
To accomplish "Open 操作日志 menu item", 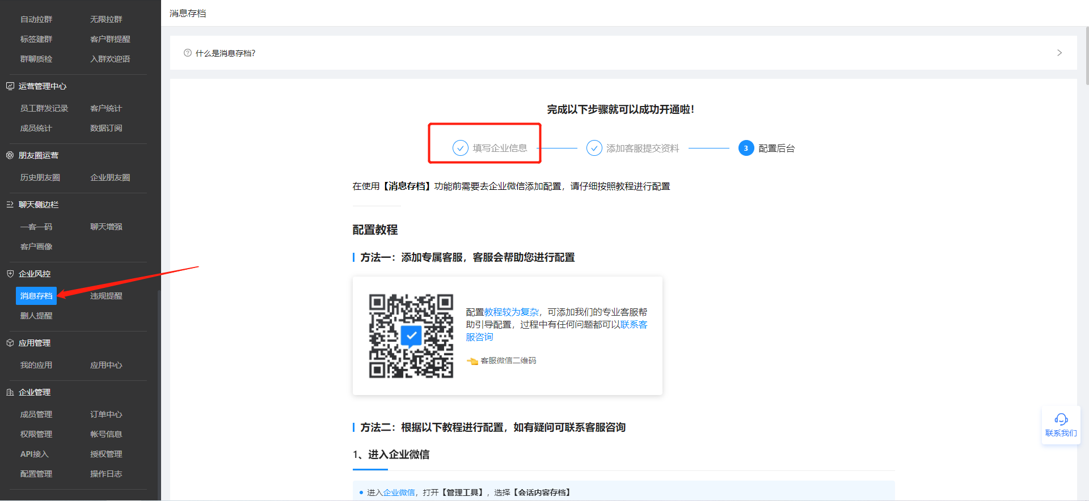I will pyautogui.click(x=106, y=474).
